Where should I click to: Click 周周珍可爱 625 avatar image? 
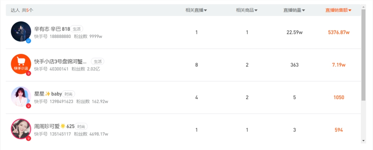(x=21, y=129)
